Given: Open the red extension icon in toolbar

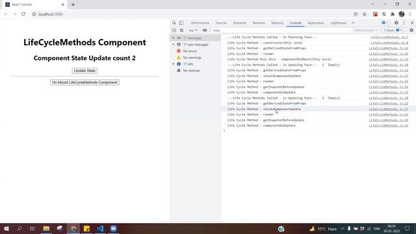Looking at the screenshot, I should point(375,14).
